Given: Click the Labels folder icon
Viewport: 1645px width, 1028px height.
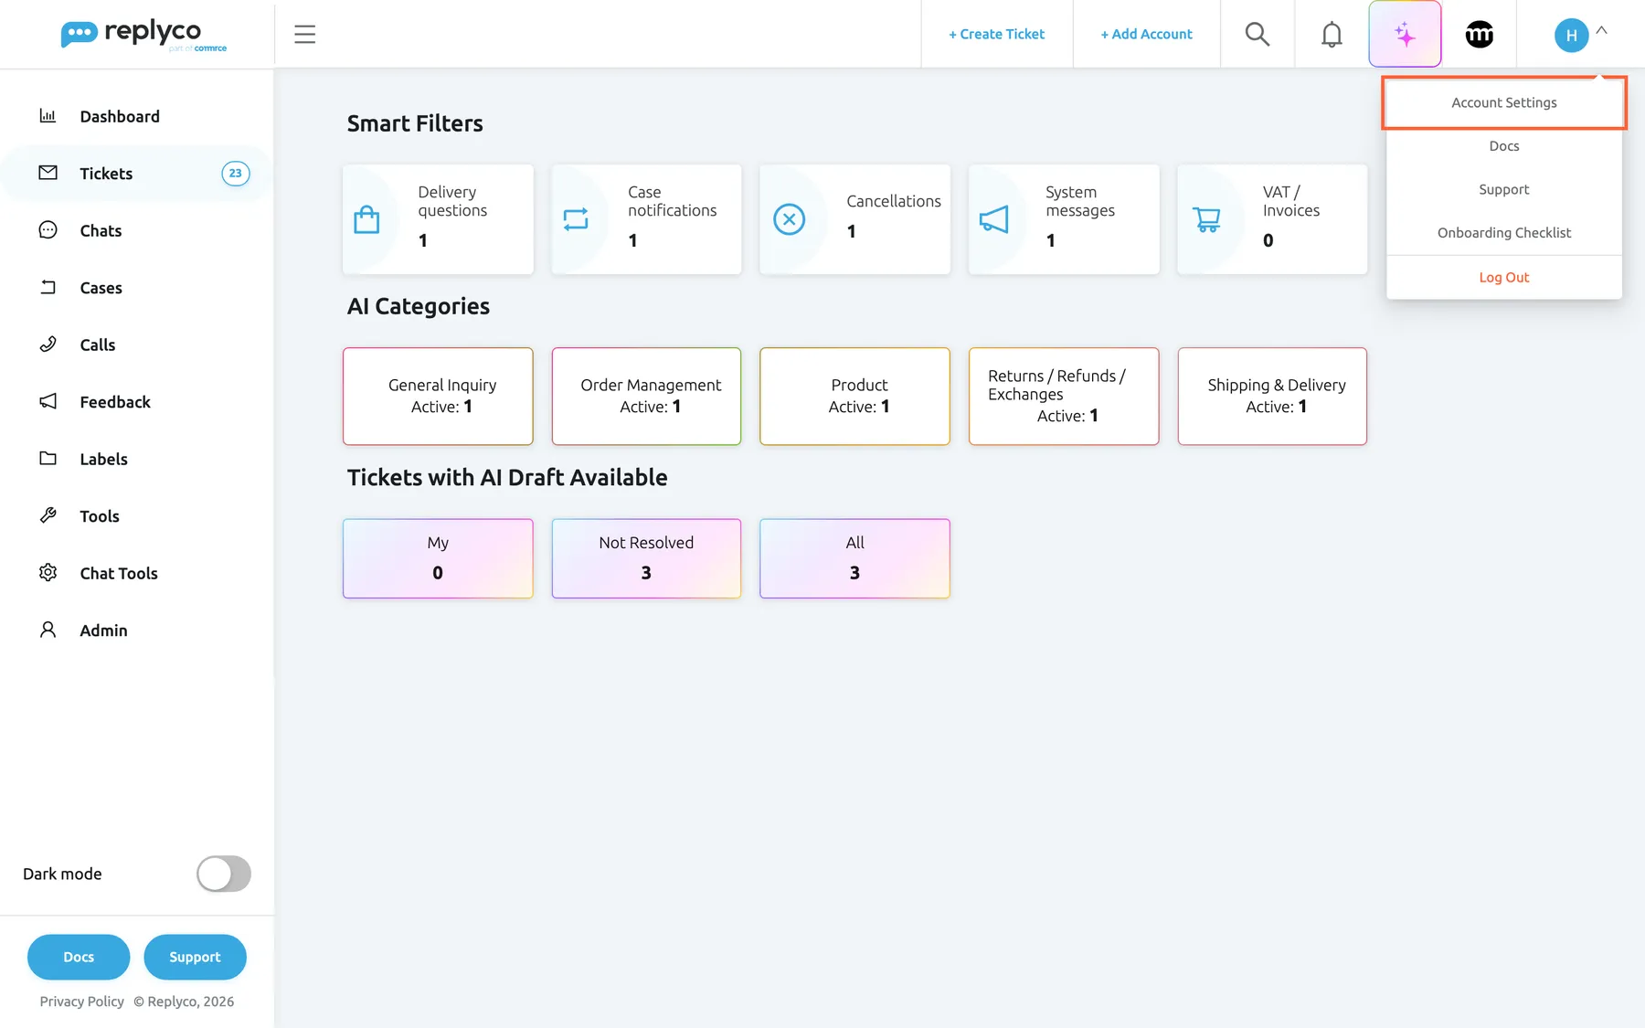Looking at the screenshot, I should tap(48, 459).
